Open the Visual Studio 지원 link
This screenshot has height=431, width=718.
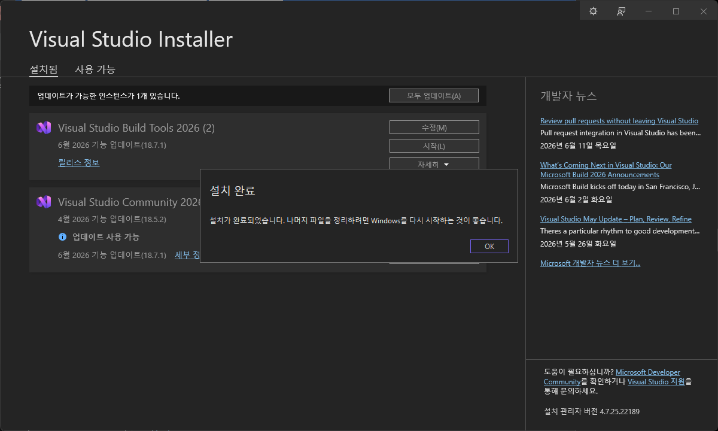tap(656, 381)
